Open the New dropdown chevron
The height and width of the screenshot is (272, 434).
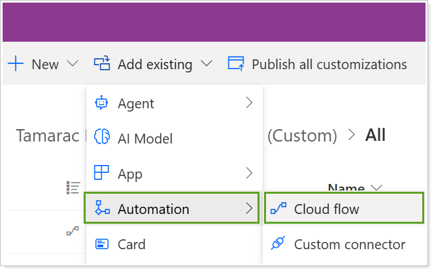[x=73, y=64]
